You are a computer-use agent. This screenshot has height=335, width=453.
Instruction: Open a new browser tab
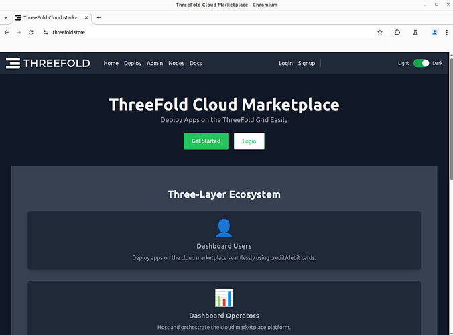point(99,17)
